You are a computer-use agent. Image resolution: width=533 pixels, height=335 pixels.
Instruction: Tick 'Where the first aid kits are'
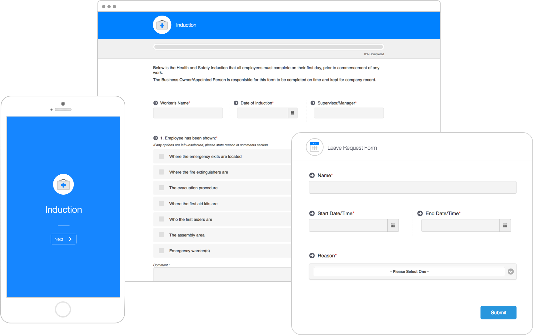162,203
